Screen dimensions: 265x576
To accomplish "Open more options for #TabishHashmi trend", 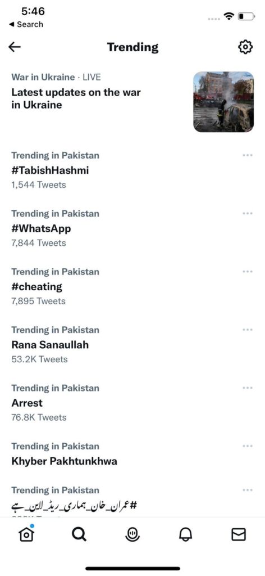I will click(x=248, y=155).
